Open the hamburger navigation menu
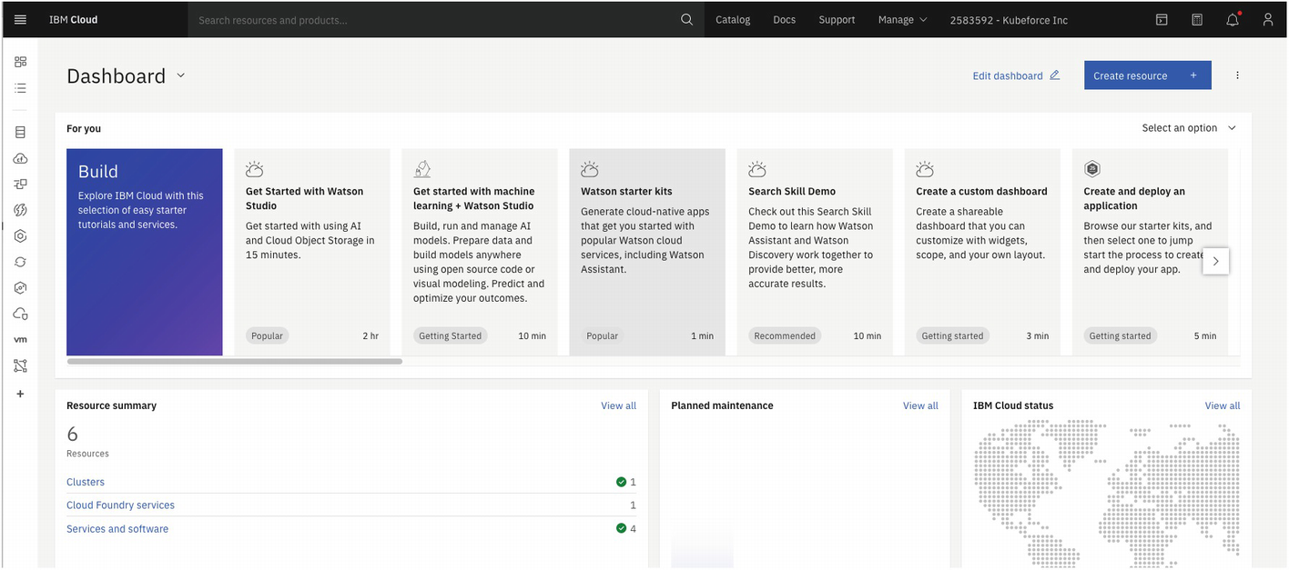 tap(20, 19)
